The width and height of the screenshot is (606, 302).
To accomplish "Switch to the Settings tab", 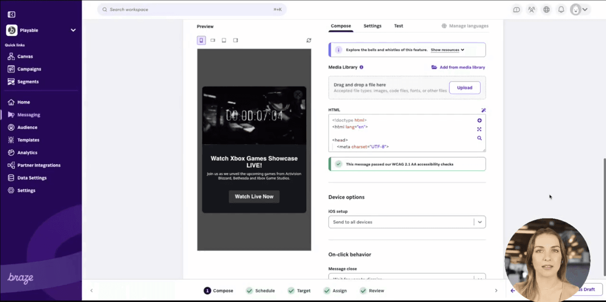I will [372, 26].
